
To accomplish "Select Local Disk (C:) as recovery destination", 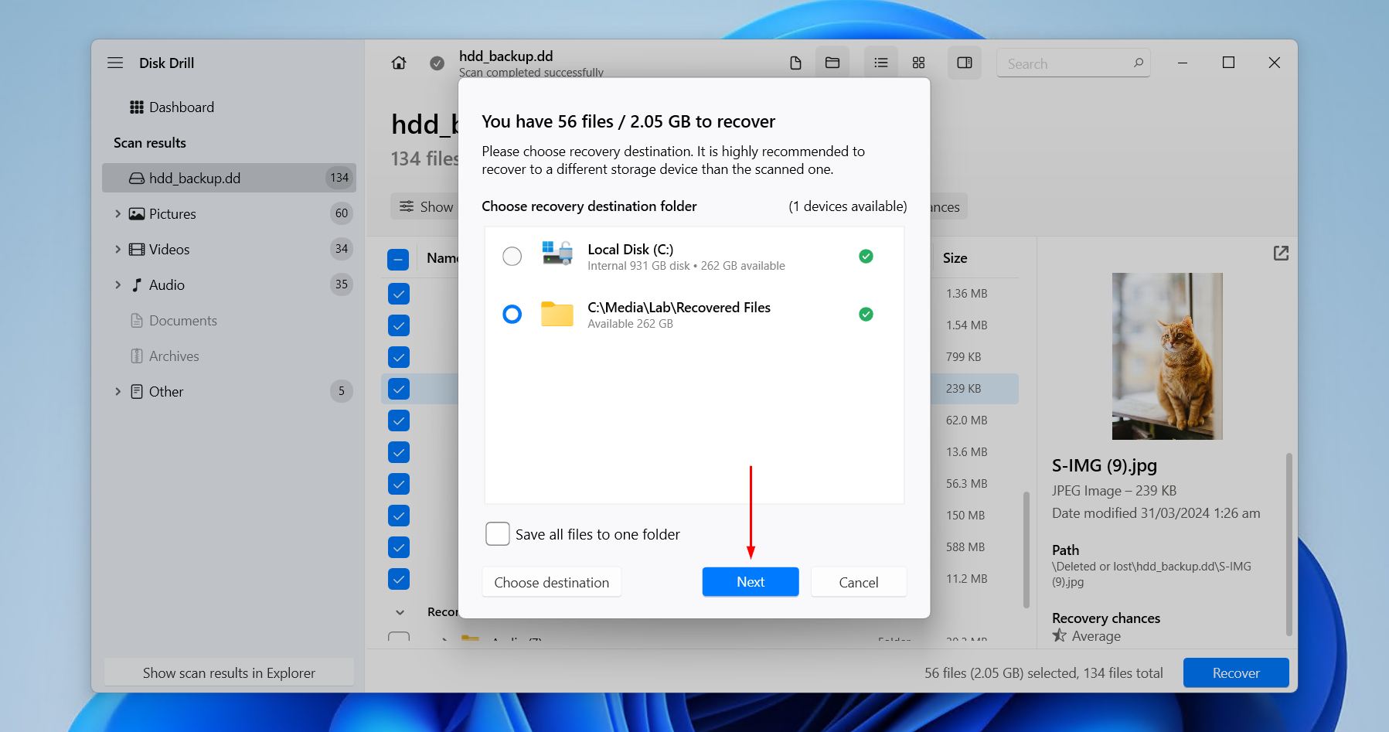I will click(512, 256).
